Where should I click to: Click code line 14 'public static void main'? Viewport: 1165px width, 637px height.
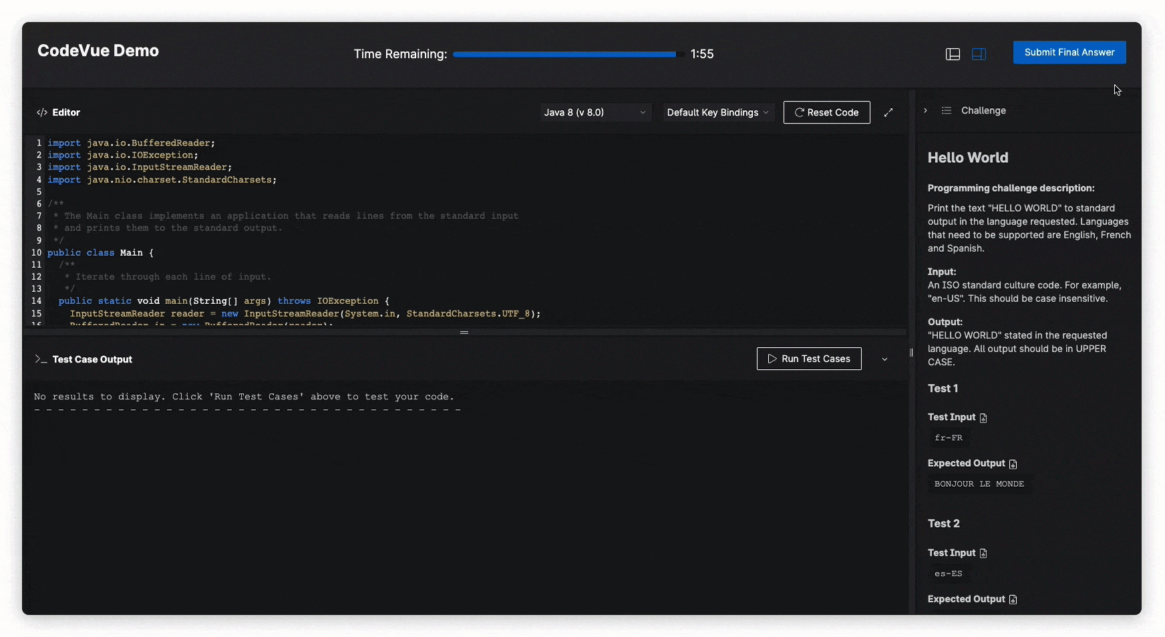(224, 301)
